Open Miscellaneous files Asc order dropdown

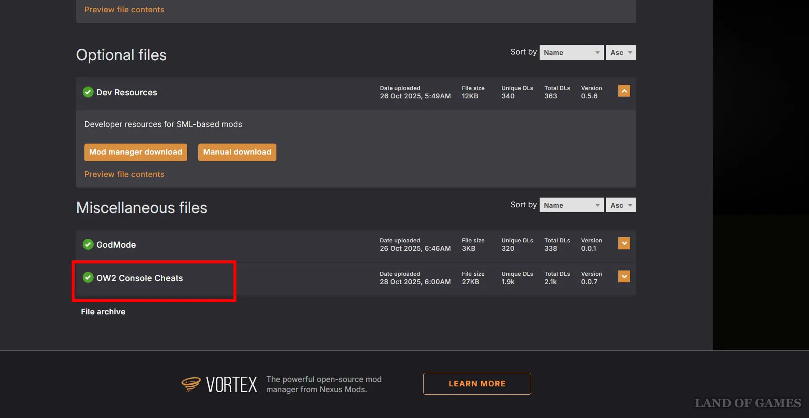[x=620, y=205]
